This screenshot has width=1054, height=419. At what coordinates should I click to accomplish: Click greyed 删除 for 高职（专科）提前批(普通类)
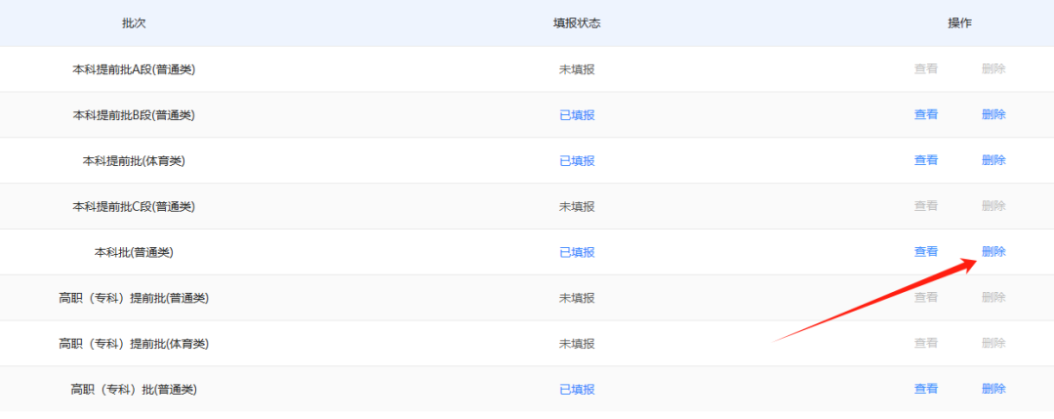[993, 297]
